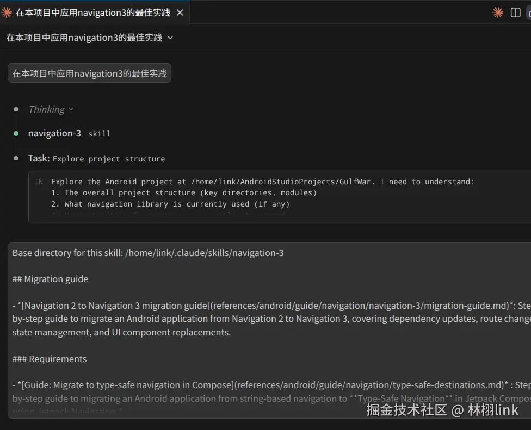531x430 pixels.
Task: Click 'state management, and UI component replacements.' line
Action: point(121,332)
